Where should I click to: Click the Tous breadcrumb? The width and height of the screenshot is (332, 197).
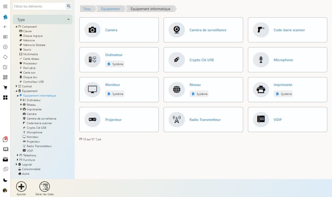click(87, 9)
